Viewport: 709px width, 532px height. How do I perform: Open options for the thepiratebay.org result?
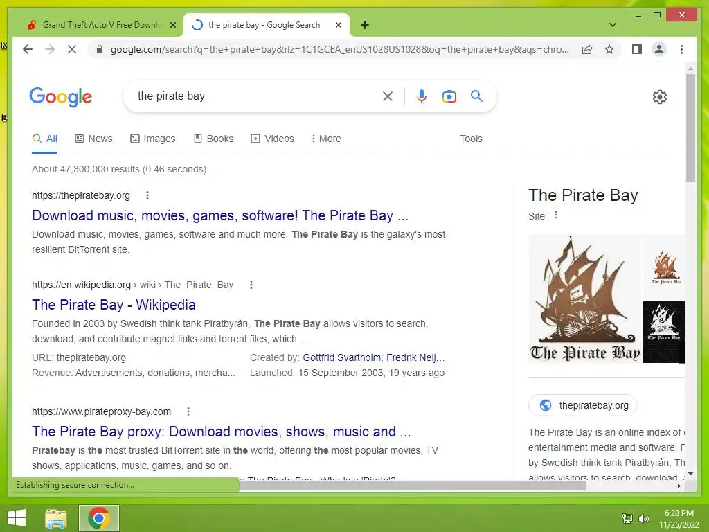click(x=147, y=195)
